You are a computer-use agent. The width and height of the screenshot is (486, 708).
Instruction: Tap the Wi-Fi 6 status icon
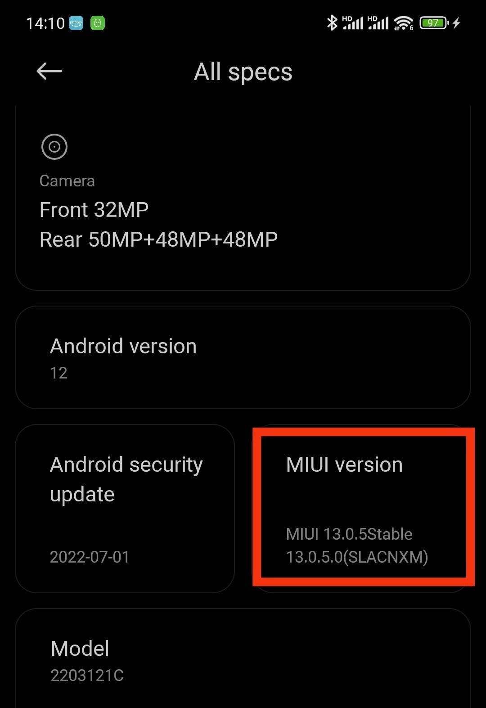tap(404, 23)
